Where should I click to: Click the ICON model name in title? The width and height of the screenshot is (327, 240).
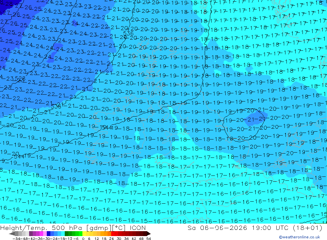click(x=138, y=228)
